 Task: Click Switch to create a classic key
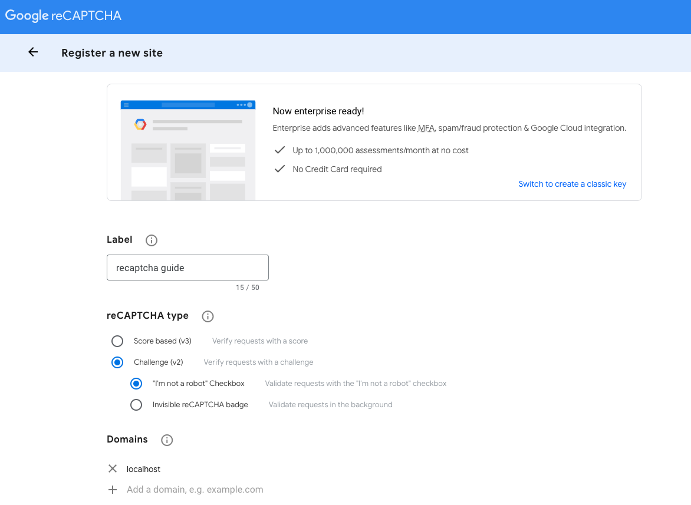pos(572,184)
